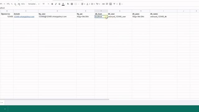Select the ustunyed_123456_user cell
The width and height of the screenshot is (199, 112).
(x=120, y=16)
